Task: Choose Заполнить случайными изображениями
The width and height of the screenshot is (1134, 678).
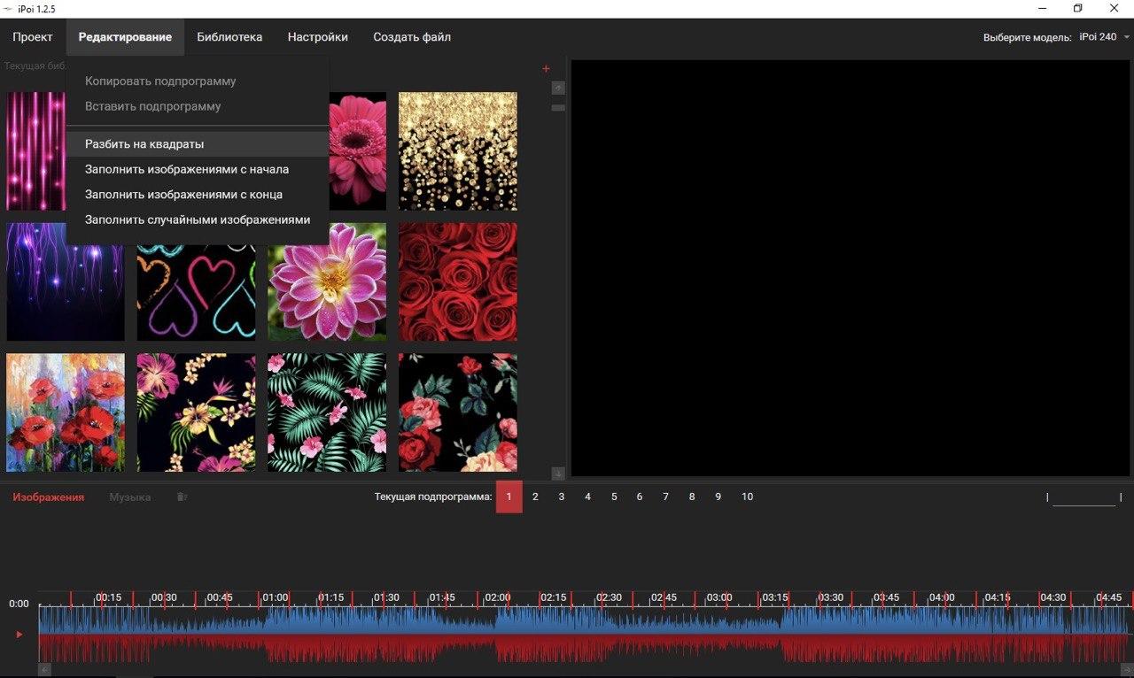Action: click(198, 220)
